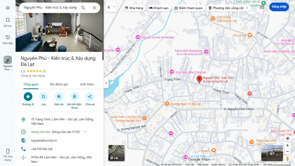The height and width of the screenshot is (166, 295).
Task: Click Gửi ý kiến phản hồi link
Action: point(244,164)
